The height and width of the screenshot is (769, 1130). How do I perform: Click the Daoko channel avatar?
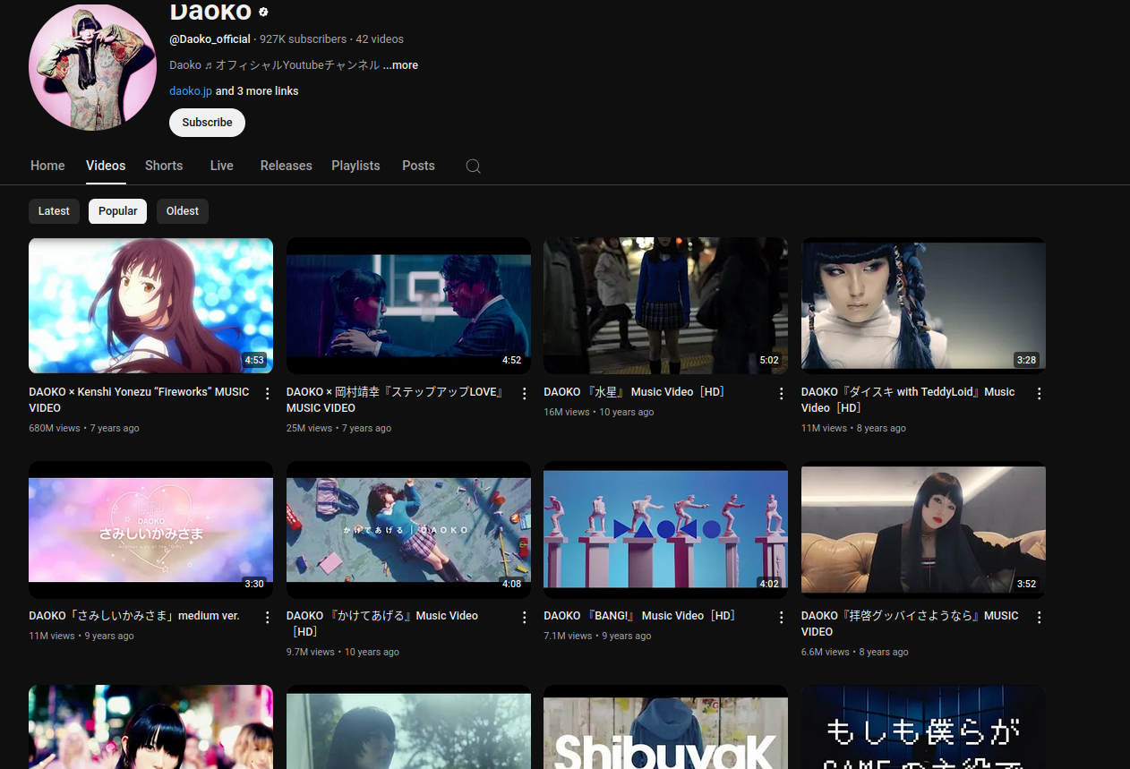point(93,66)
